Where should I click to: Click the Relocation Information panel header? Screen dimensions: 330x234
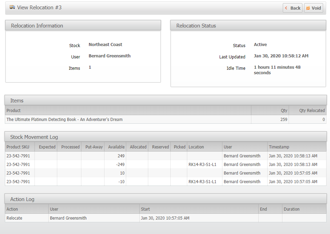83,25
